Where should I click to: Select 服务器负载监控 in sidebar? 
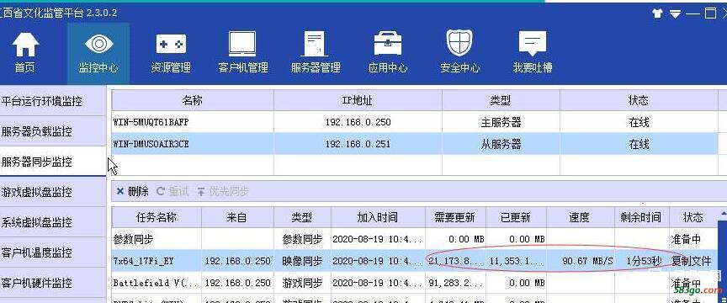tap(53, 131)
